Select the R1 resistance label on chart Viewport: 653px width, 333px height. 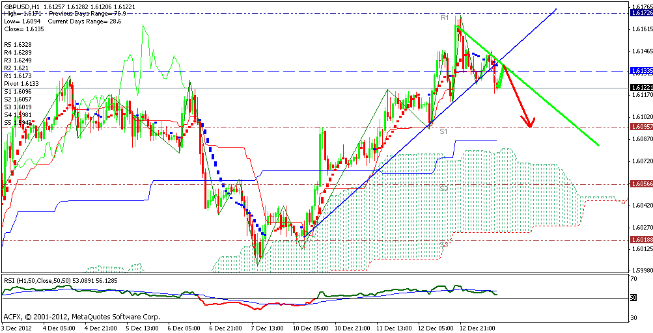point(445,18)
